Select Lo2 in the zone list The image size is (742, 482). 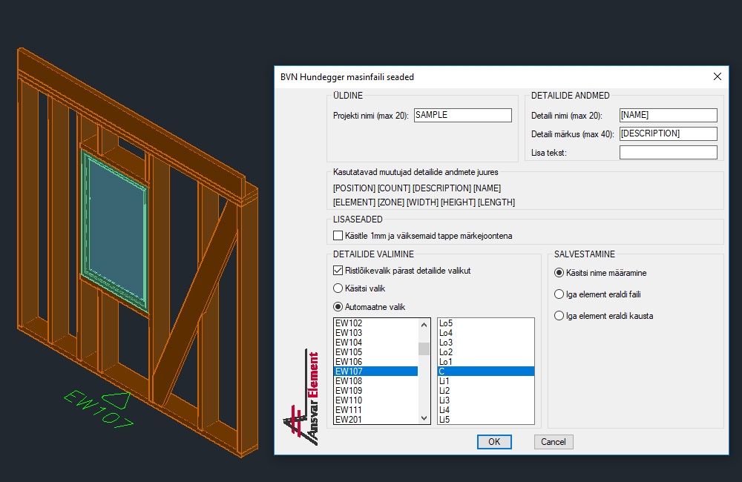(486, 352)
